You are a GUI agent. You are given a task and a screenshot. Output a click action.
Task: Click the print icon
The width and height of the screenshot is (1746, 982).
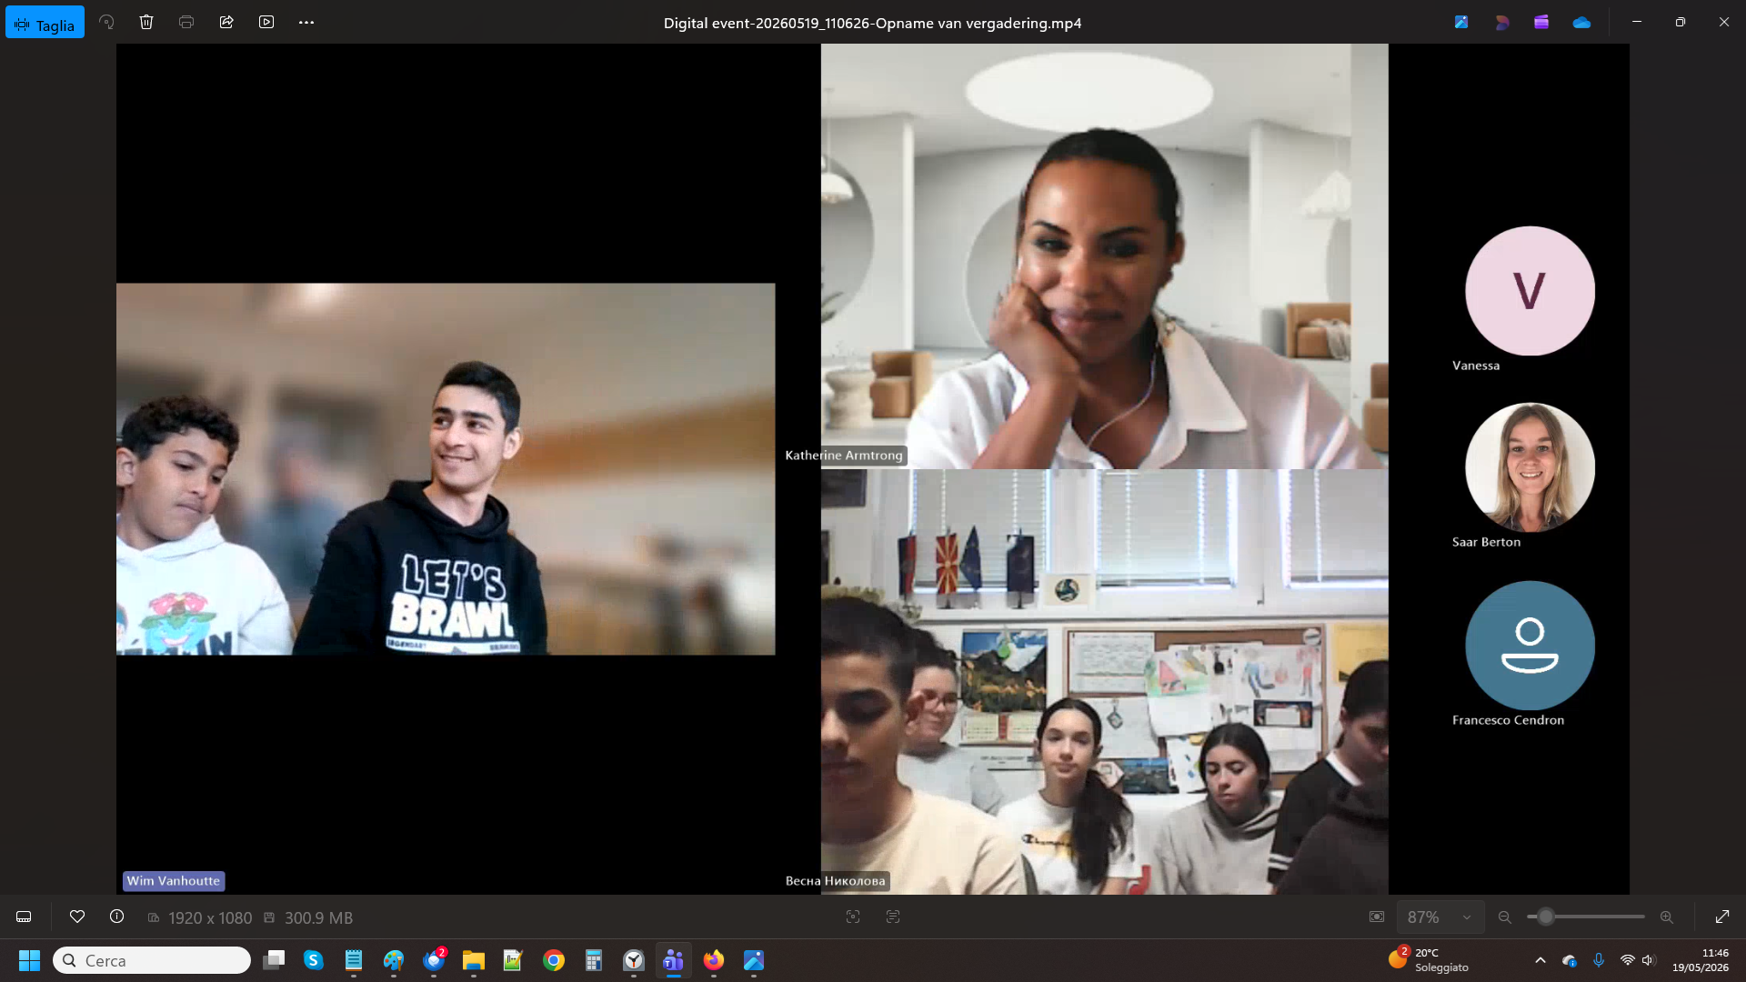[186, 22]
